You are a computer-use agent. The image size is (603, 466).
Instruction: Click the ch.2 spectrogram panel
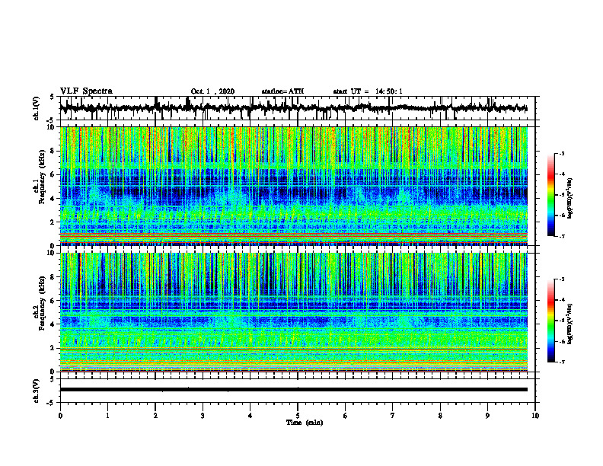click(x=293, y=312)
